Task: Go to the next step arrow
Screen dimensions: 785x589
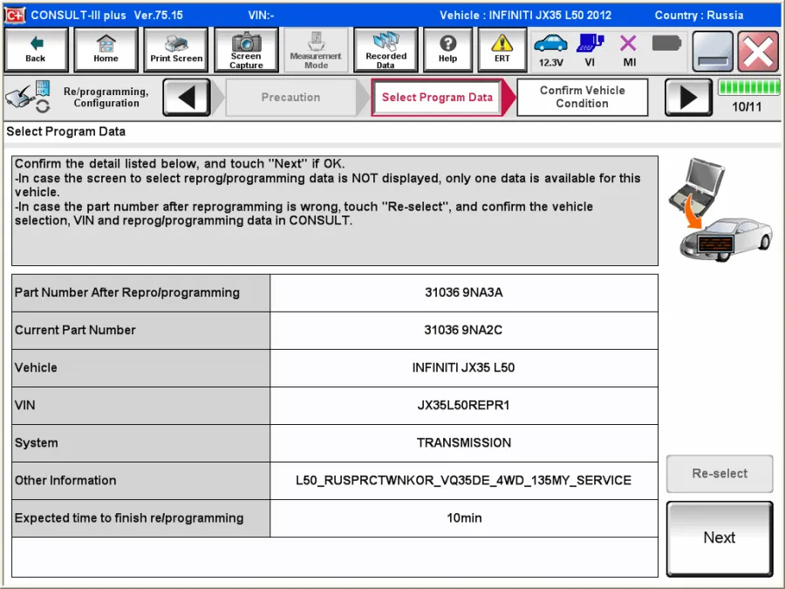Action: coord(688,97)
